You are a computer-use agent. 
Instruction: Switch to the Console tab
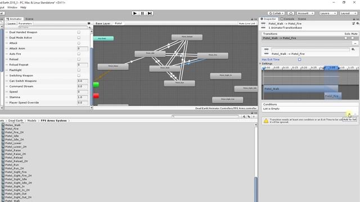coord(287,19)
